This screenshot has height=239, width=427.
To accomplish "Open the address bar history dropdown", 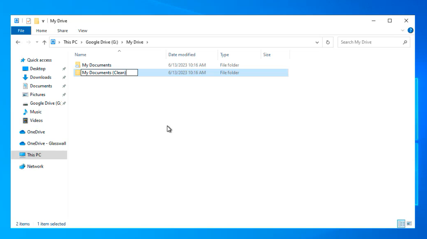I will pyautogui.click(x=317, y=42).
